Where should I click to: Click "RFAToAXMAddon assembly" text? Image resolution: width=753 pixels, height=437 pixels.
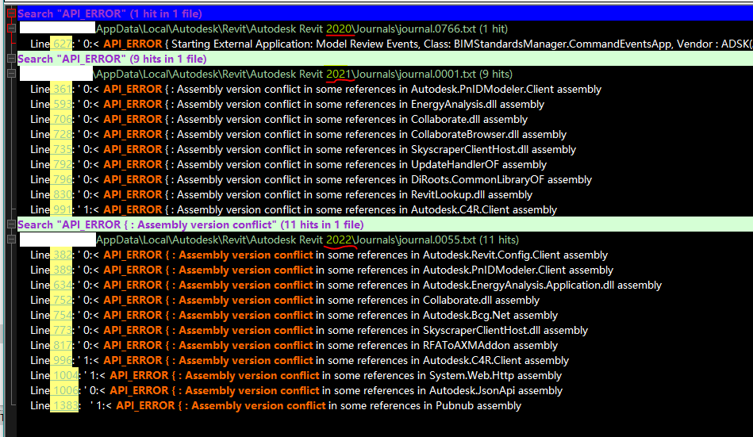coord(490,345)
